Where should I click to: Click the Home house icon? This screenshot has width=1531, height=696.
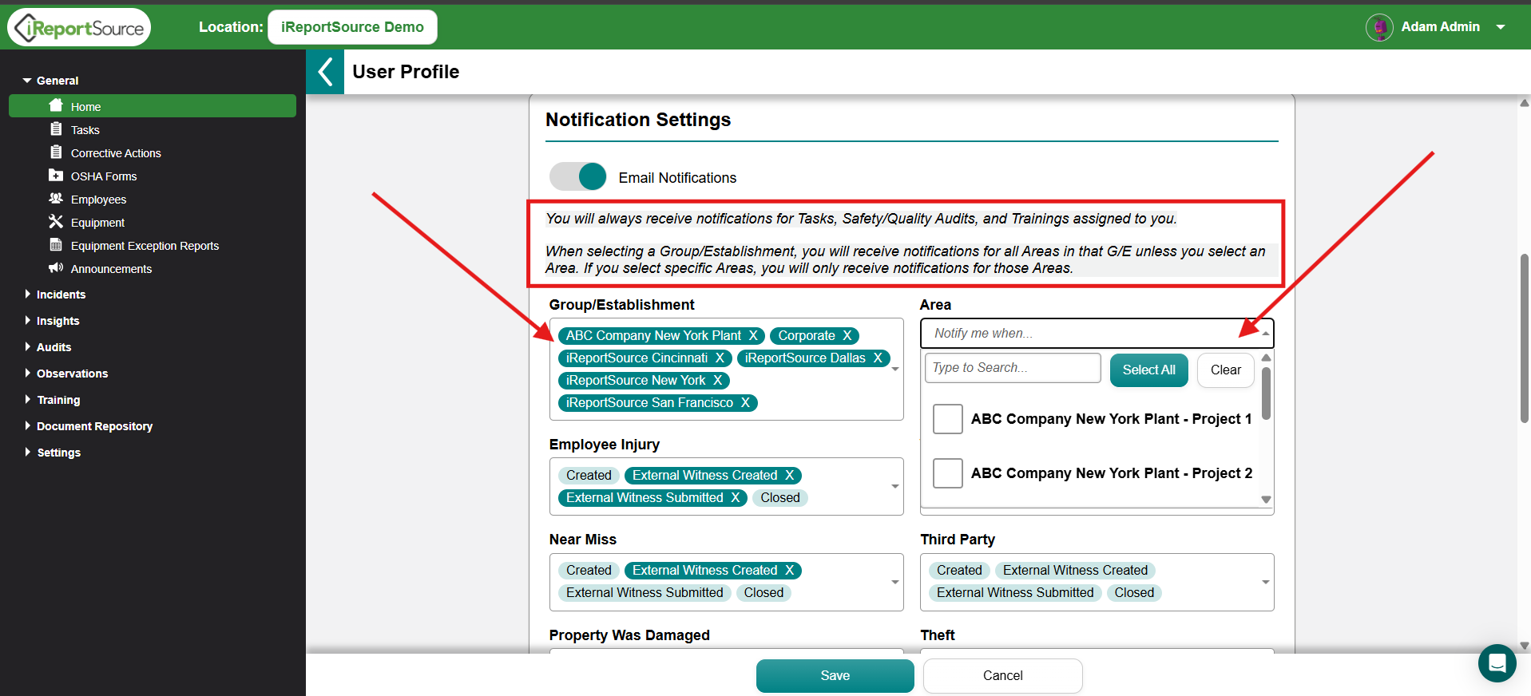(x=56, y=105)
